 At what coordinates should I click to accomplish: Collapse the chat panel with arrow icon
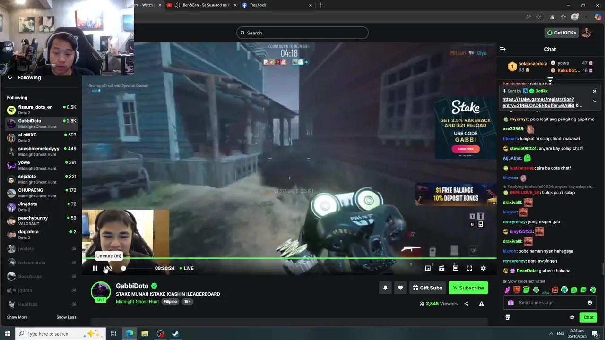503,49
